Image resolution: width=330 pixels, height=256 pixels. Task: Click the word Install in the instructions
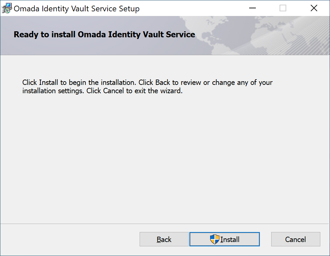48,83
